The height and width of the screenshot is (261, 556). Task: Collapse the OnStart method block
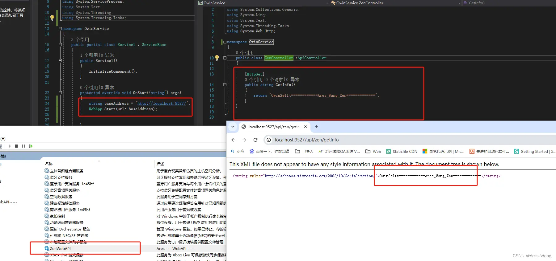[x=60, y=93]
